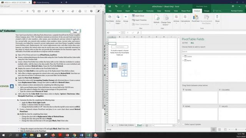Open Change Data Source
Image resolution: width=246 pixels, height=138 pixels.
pos(166,20)
